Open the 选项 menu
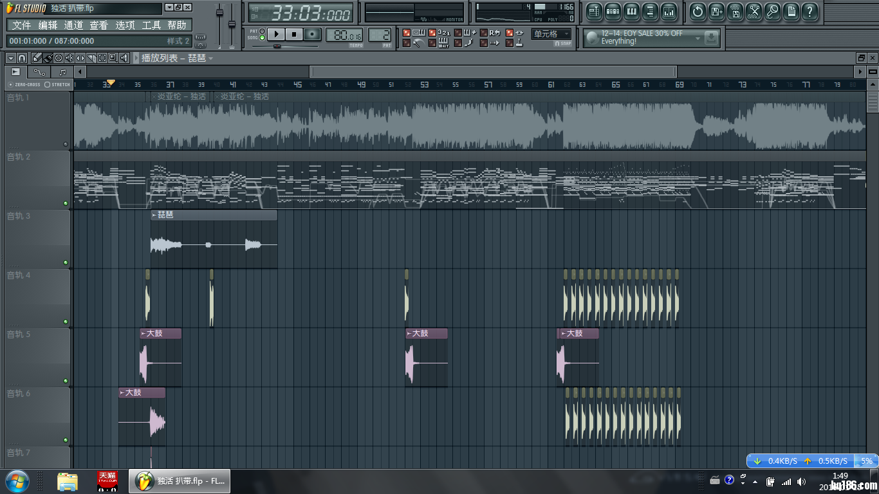The image size is (879, 494). (125, 25)
